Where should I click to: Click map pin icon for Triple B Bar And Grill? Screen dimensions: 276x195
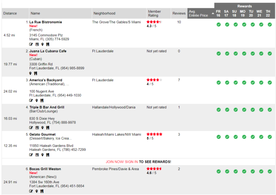click(42, 128)
